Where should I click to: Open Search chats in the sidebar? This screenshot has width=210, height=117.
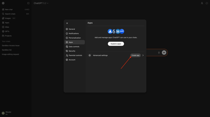tap(16, 14)
